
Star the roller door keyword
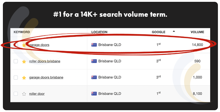tap(24, 94)
